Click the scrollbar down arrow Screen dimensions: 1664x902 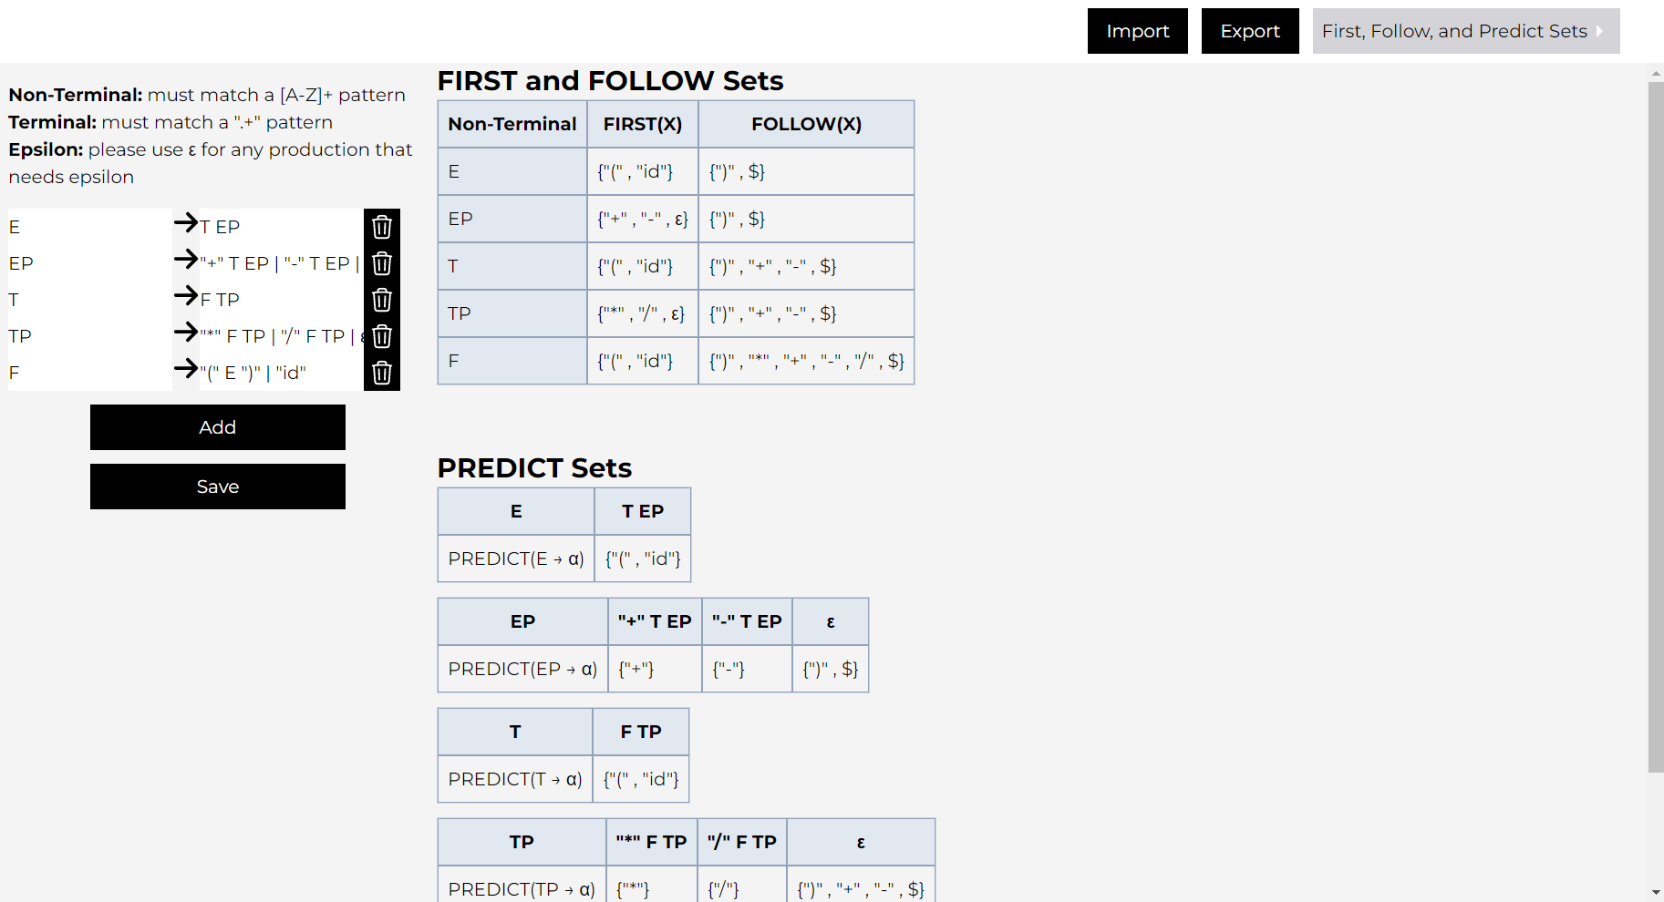1656,892
